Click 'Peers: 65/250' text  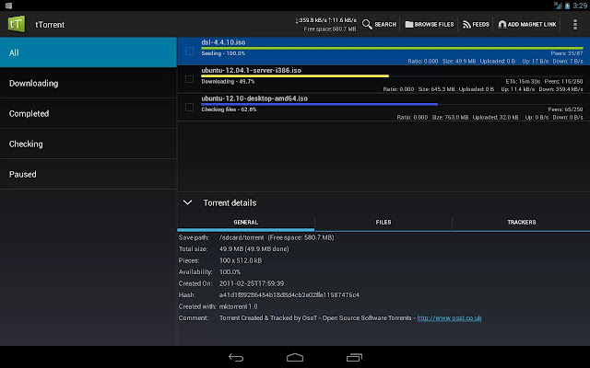click(565, 109)
